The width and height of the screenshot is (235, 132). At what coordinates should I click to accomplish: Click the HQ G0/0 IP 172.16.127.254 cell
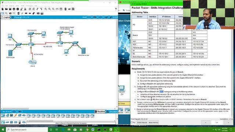coord(166,20)
